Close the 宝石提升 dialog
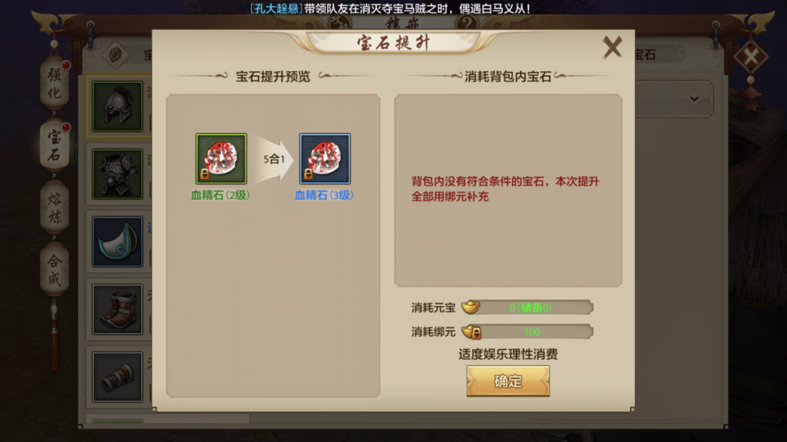 pos(612,48)
